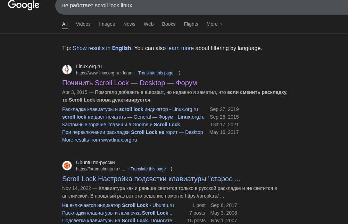Viewport: 348px width, 224px height.
Task: Click the https://www.linux.org.ru › forum URL text
Action: point(105,73)
